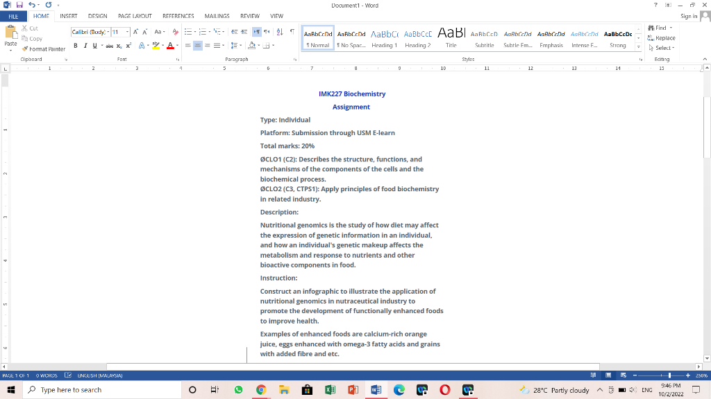Increase the font size with Grow Font

[x=135, y=32]
